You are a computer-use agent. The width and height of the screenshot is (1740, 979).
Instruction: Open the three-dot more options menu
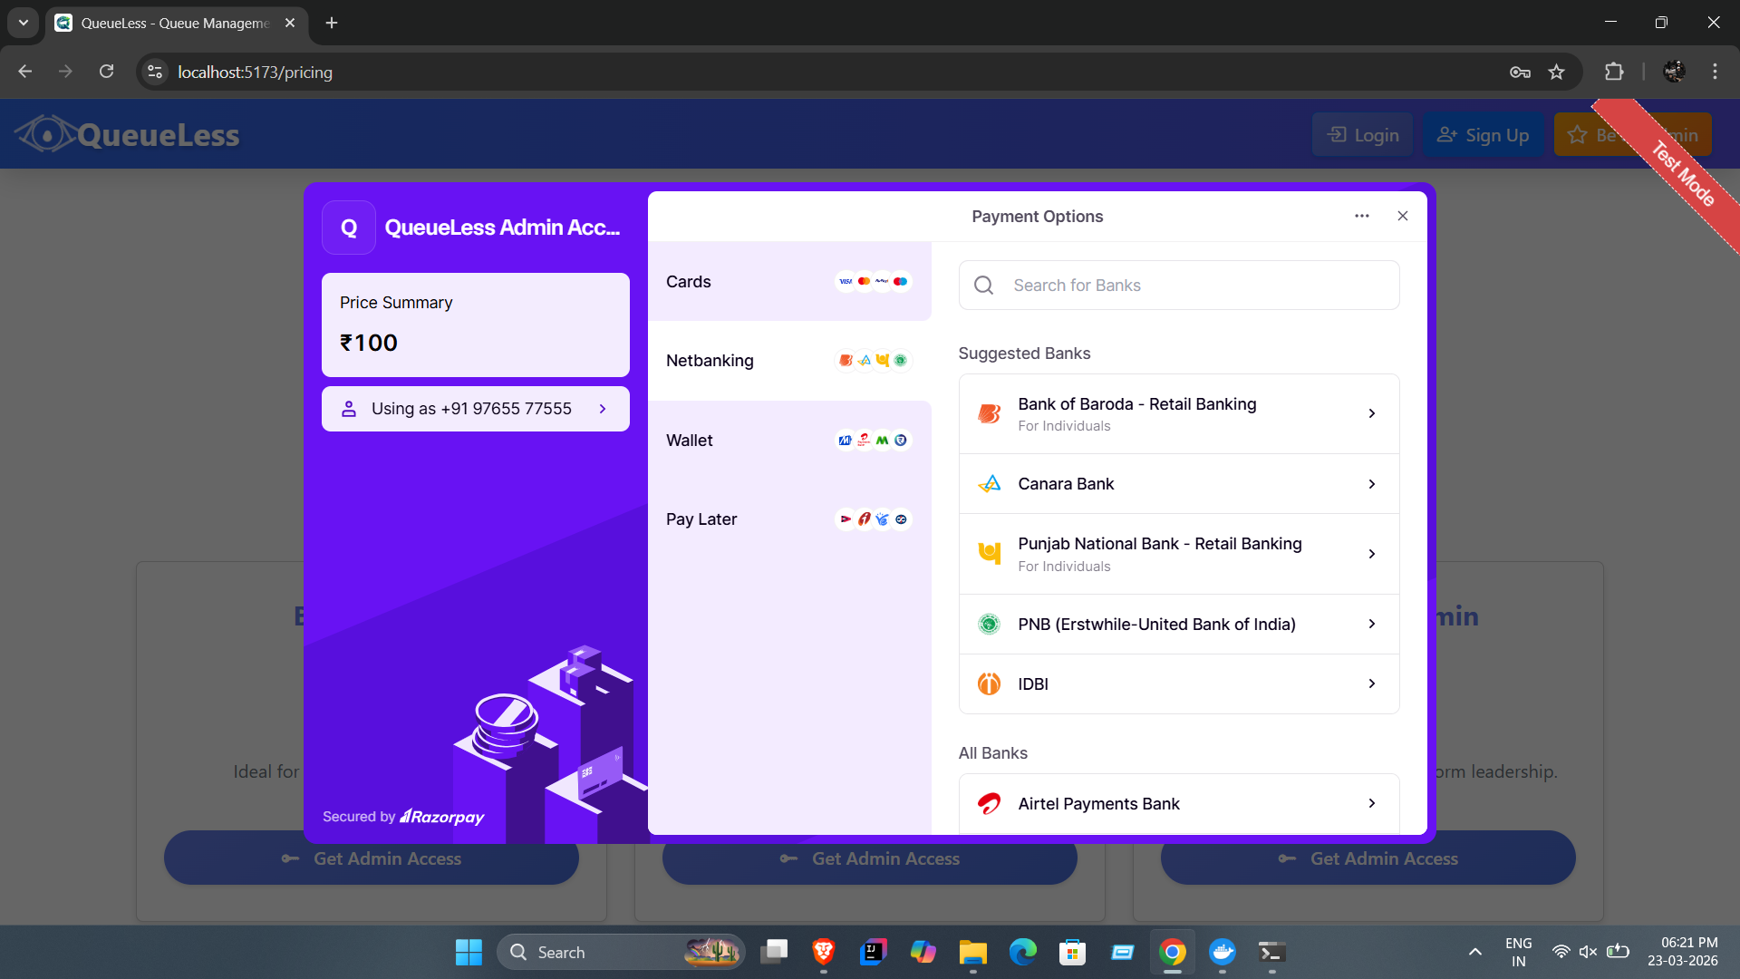1361,216
